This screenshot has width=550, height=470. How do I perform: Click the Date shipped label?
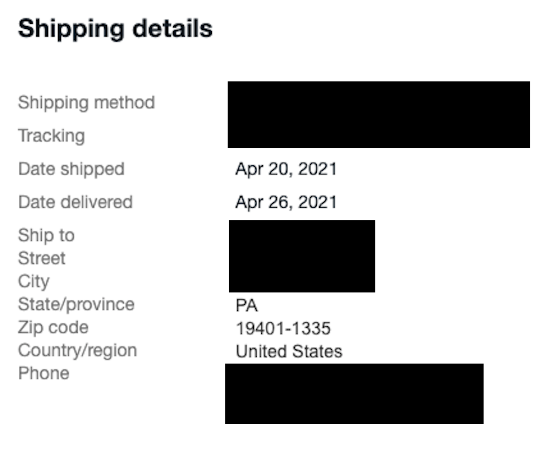tap(71, 169)
